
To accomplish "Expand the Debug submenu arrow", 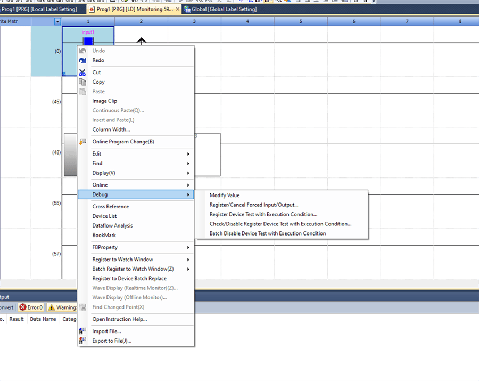I will pos(188,194).
